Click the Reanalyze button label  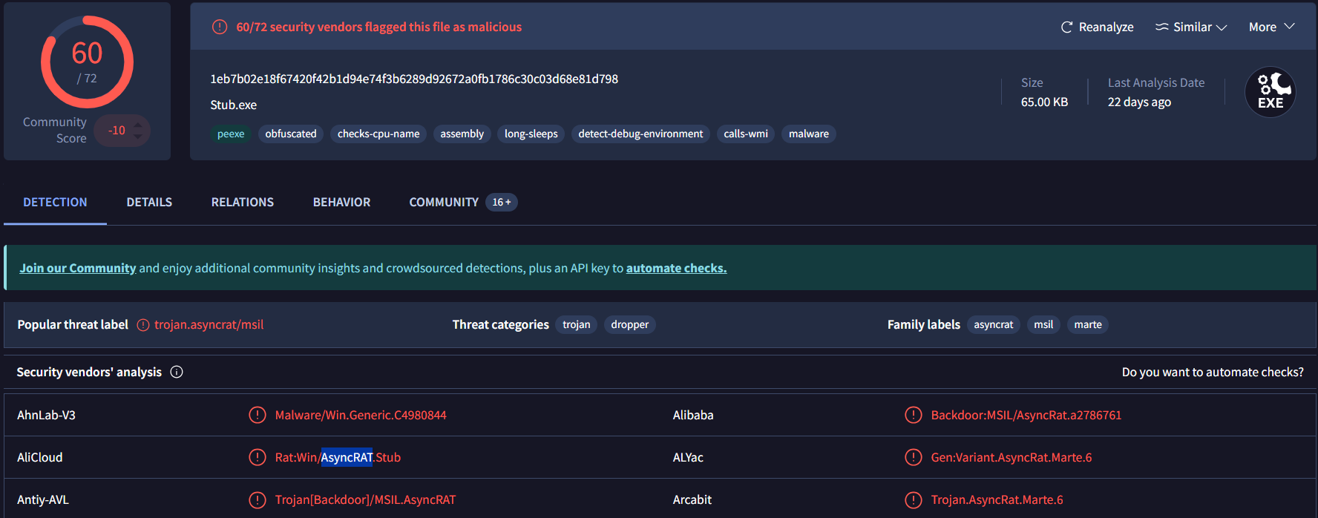pos(1106,27)
